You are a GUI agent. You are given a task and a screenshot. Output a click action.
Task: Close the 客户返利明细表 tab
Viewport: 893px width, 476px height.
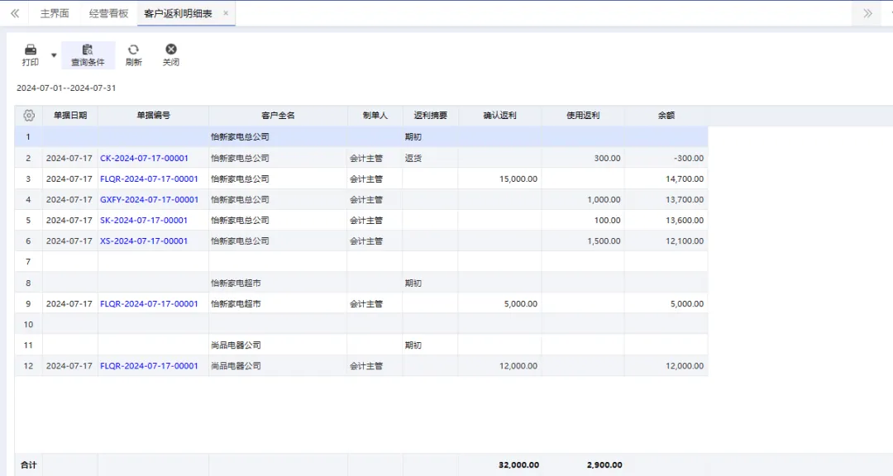tap(226, 13)
